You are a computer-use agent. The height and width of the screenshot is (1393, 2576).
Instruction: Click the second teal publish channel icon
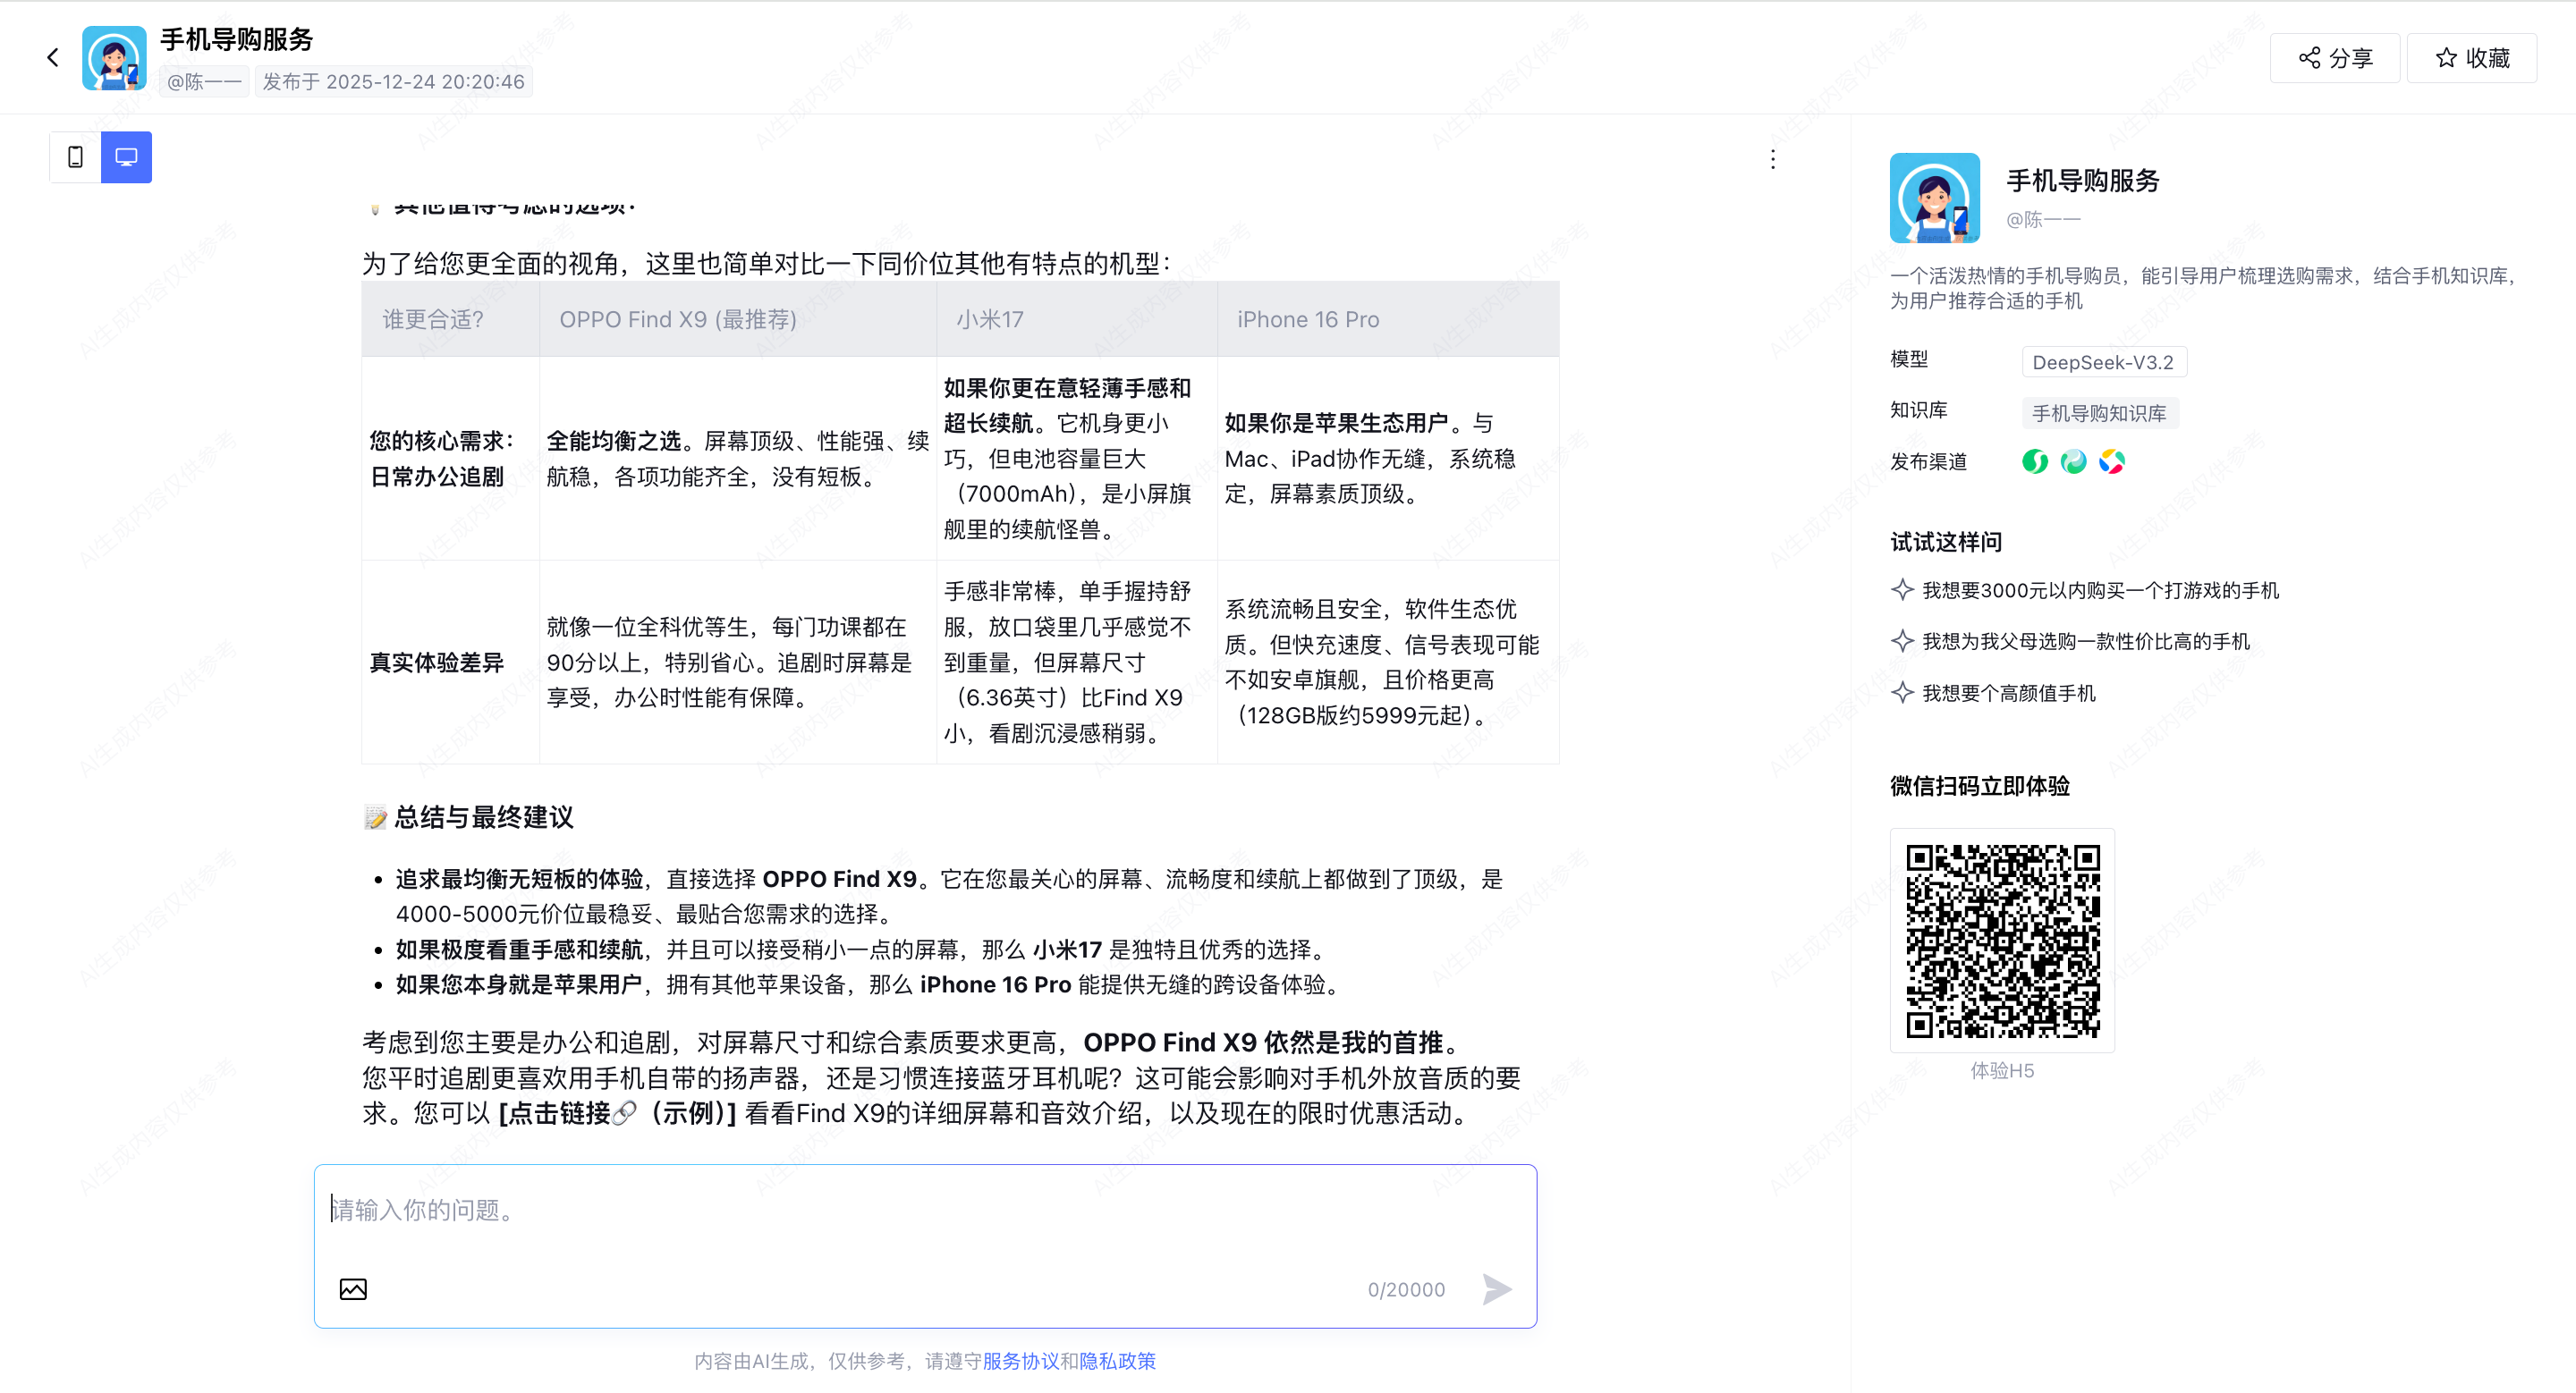[x=2073, y=461]
